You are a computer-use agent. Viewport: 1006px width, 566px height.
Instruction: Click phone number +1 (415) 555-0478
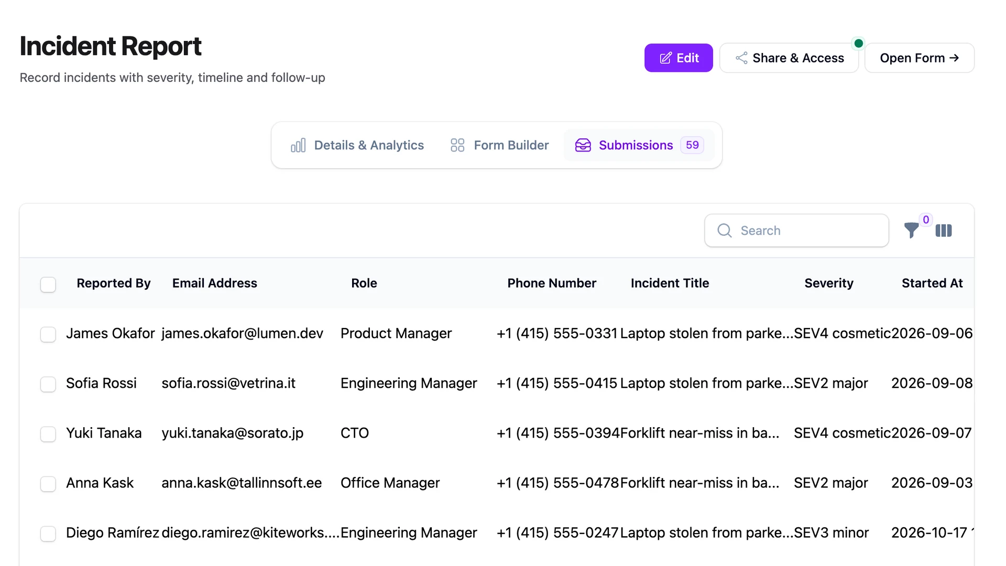pyautogui.click(x=558, y=483)
